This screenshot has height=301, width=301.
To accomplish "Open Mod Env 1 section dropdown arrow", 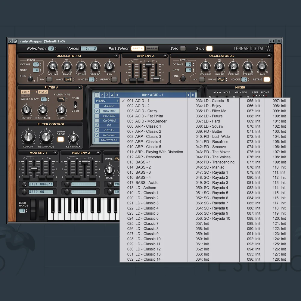I will [55, 153].
